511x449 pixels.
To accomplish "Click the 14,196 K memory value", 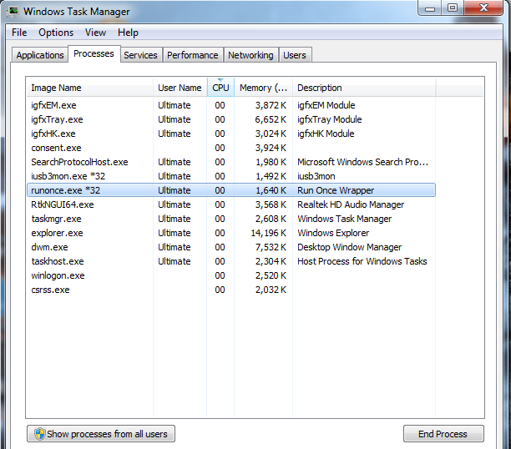I will pos(269,233).
